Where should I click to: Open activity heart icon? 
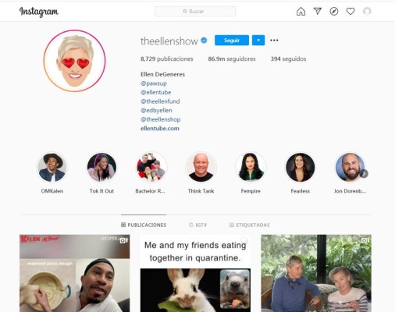(351, 12)
